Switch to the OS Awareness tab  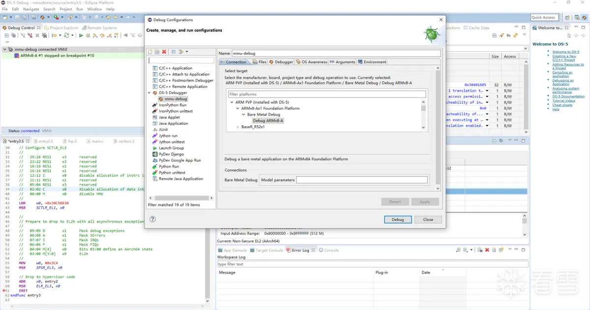pos(311,62)
